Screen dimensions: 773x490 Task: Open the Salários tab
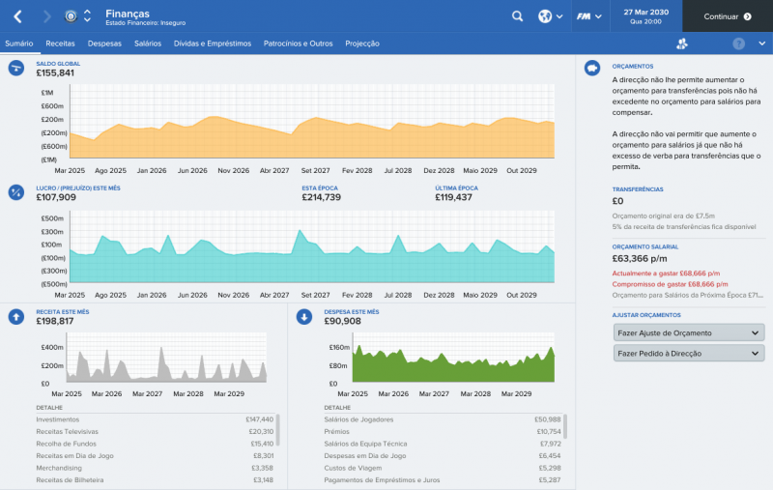[x=148, y=44]
